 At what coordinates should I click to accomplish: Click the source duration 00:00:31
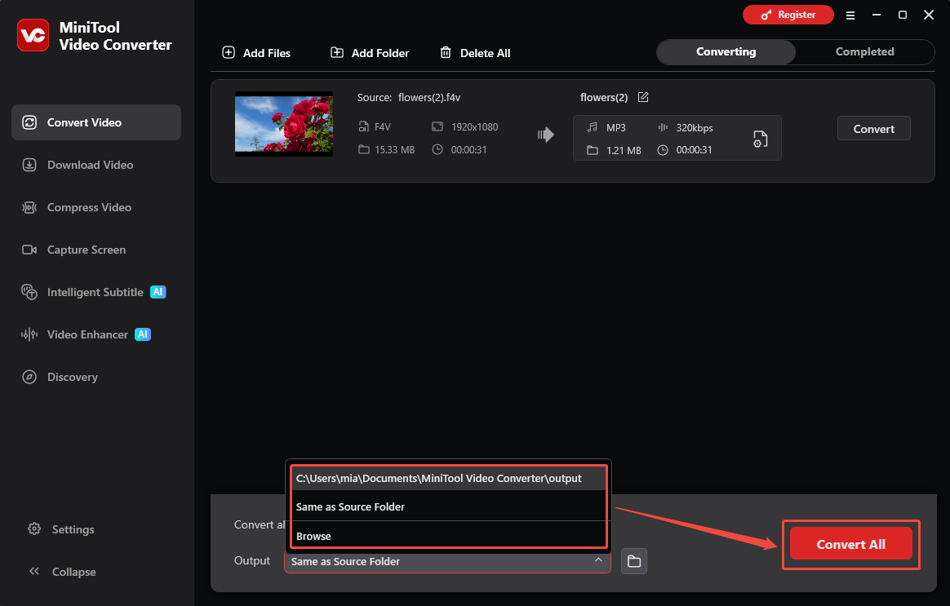coord(469,150)
